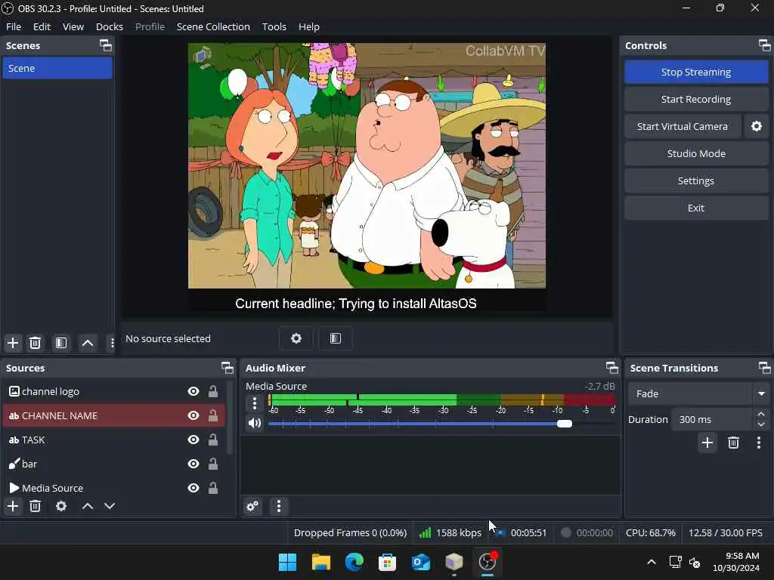
Task: Unlock the CHANNEL NAME source
Action: pyautogui.click(x=212, y=416)
